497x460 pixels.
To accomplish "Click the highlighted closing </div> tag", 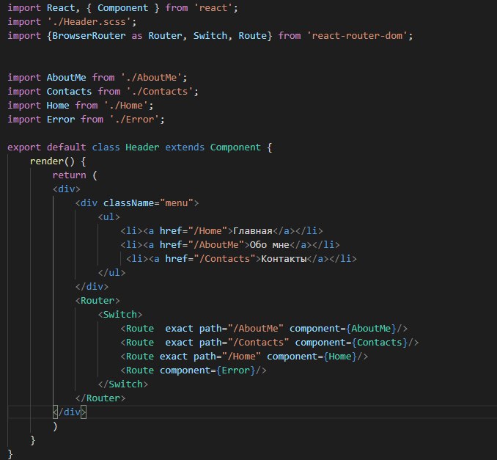I will tap(70, 412).
